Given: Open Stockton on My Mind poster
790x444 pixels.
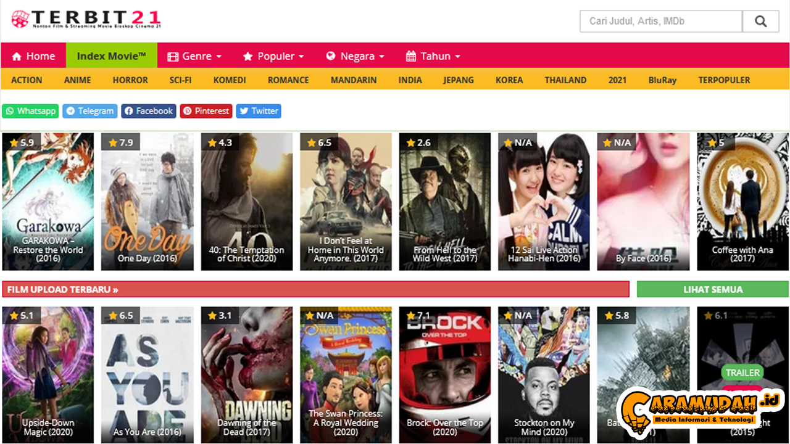Looking at the screenshot, I should pyautogui.click(x=544, y=375).
